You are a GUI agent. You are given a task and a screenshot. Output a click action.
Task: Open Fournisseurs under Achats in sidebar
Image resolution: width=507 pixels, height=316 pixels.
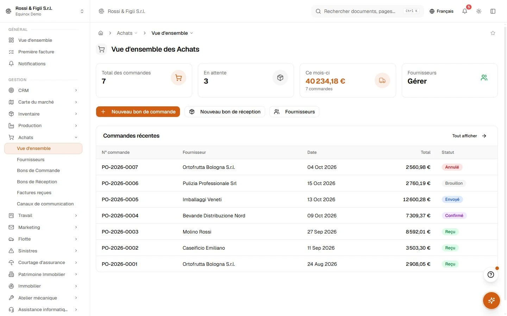point(31,159)
